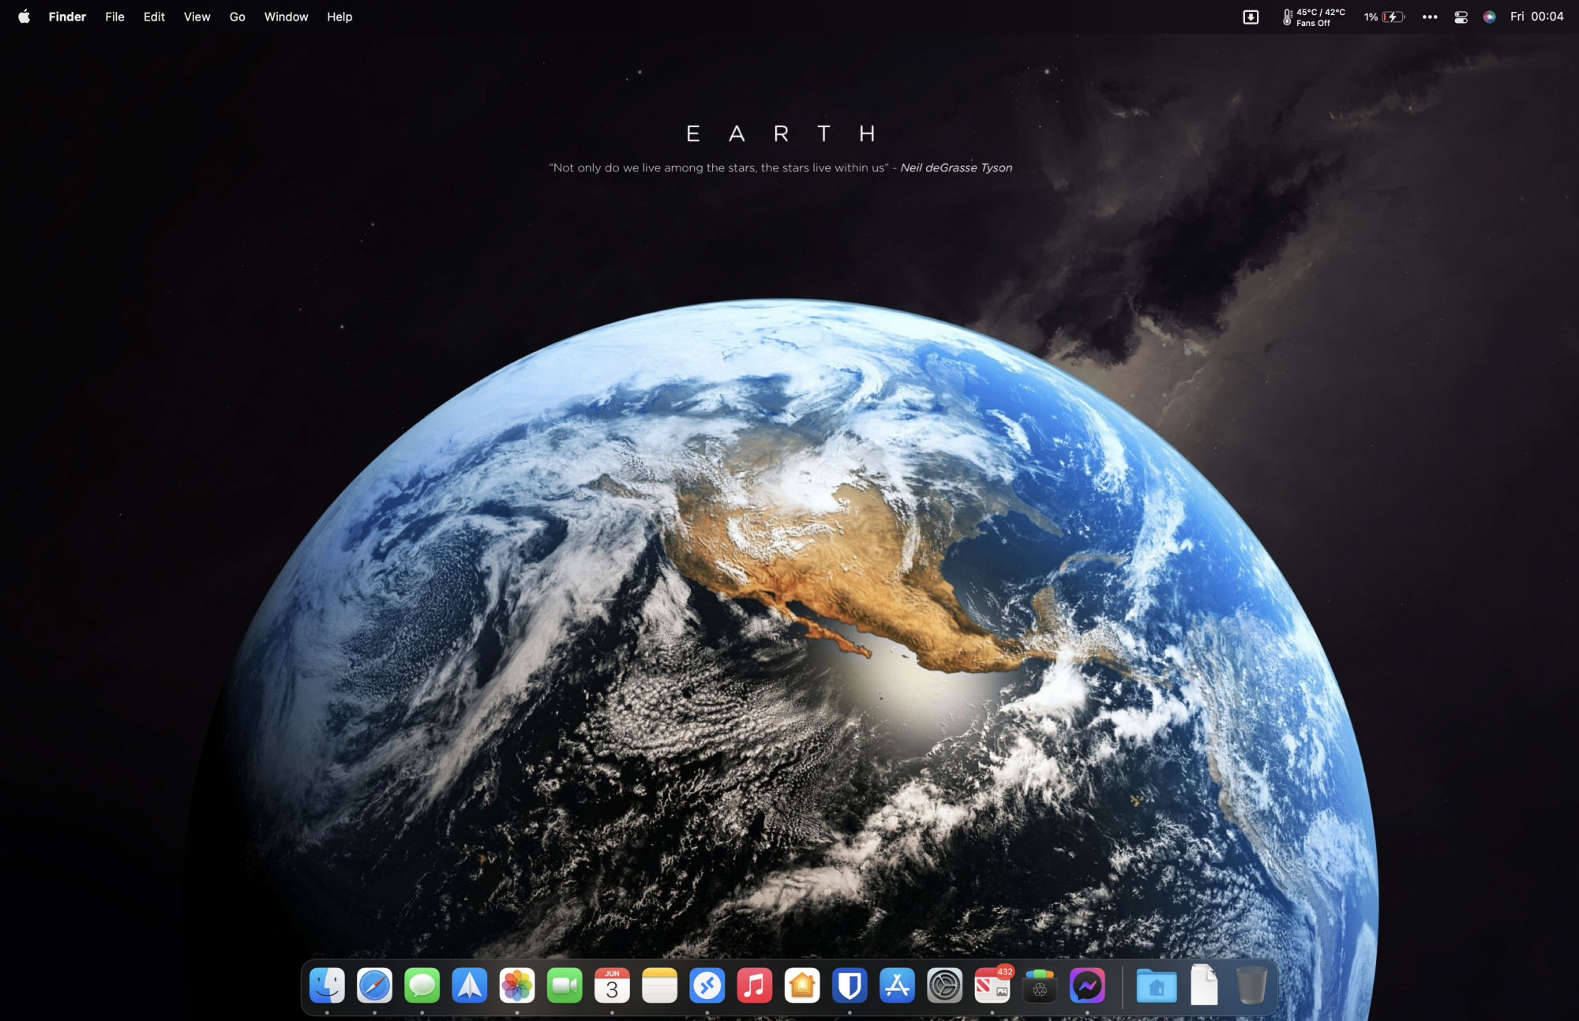Open the Home app in Dock

[x=802, y=985]
